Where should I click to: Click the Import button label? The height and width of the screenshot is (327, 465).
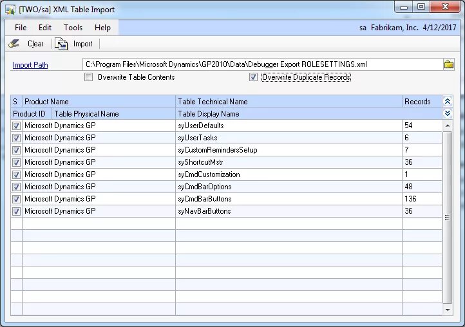(82, 44)
